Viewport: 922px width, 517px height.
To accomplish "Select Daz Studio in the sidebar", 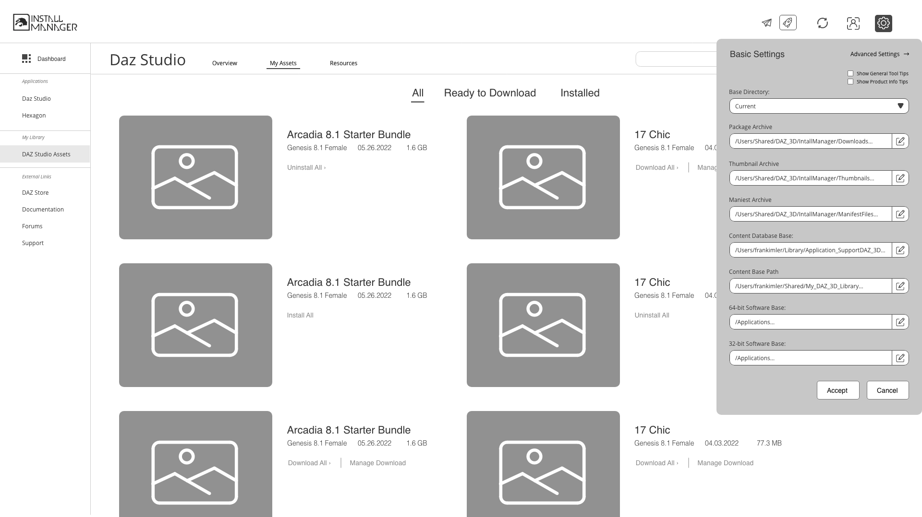I will 36,98.
